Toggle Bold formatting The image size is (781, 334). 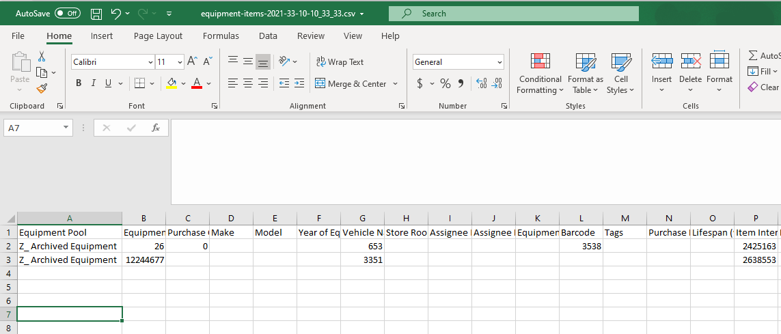tap(79, 83)
